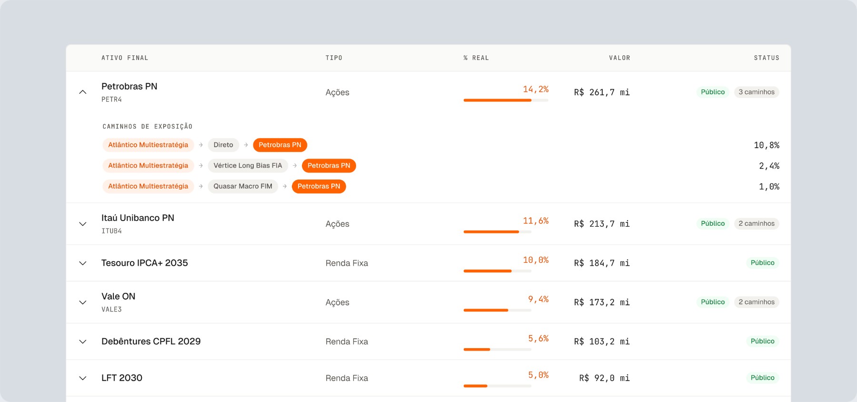Viewport: 857px width, 402px height.
Task: Click Público badge in Vale ON row
Action: pos(713,302)
